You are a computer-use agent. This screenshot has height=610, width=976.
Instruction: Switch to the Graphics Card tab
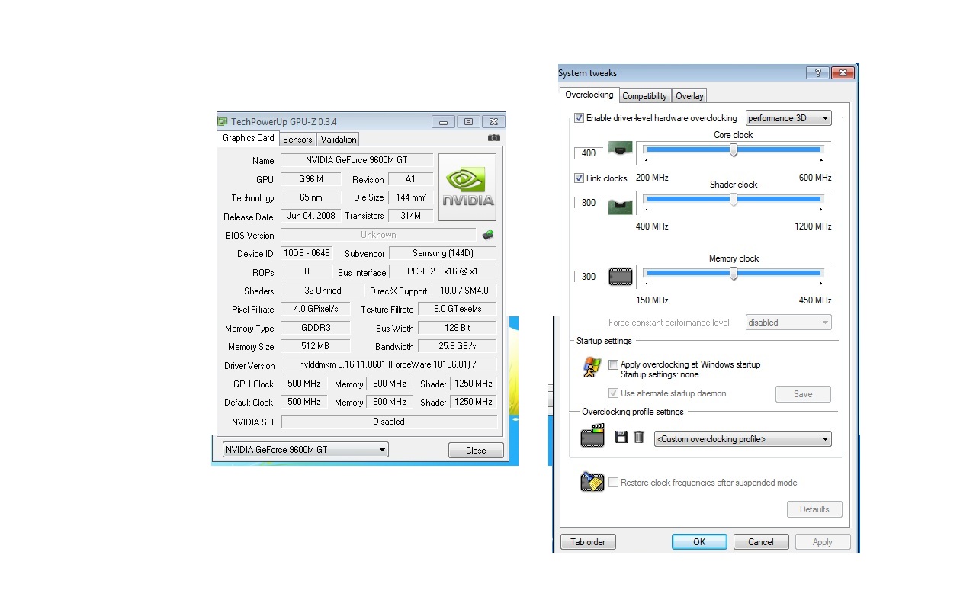click(x=249, y=138)
